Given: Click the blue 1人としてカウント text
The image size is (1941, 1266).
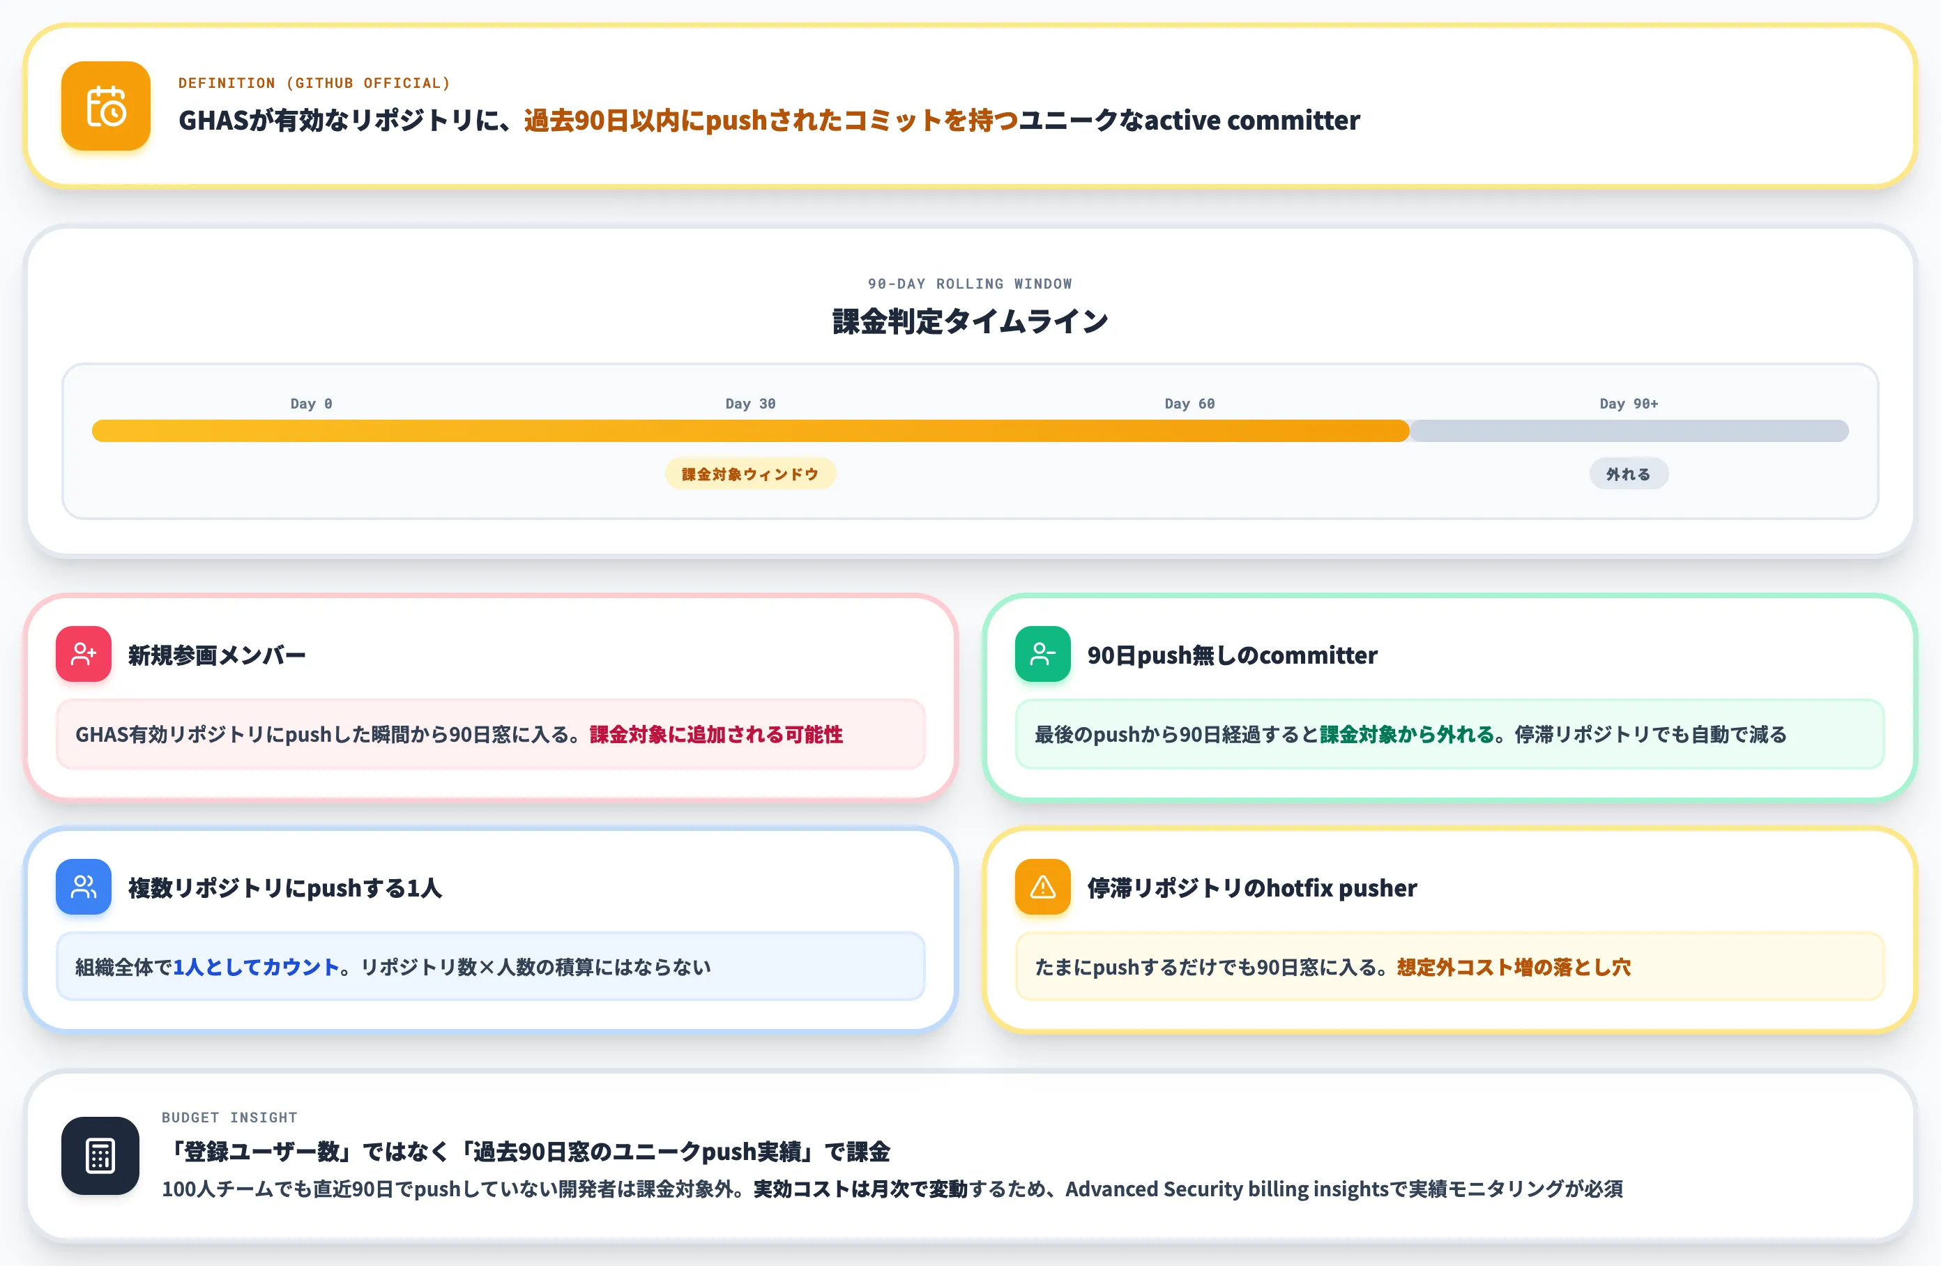Looking at the screenshot, I should (x=256, y=967).
